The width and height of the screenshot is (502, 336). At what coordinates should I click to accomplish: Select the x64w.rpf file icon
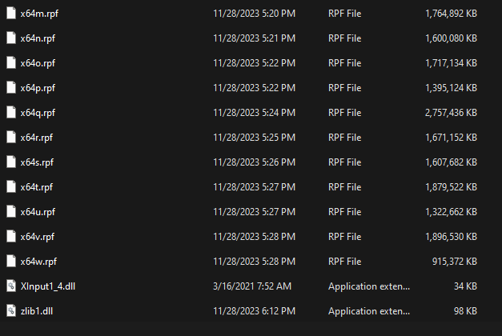click(x=11, y=262)
